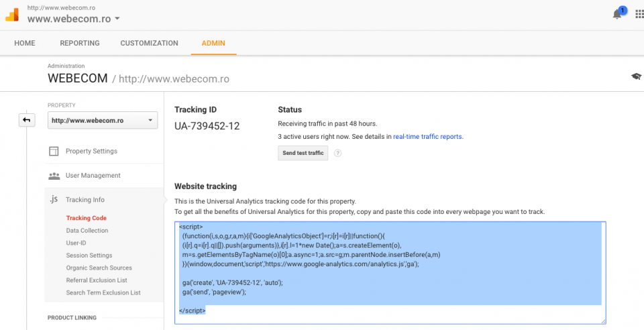Click the back arrow button
Image resolution: width=644 pixels, height=330 pixels.
26,120
